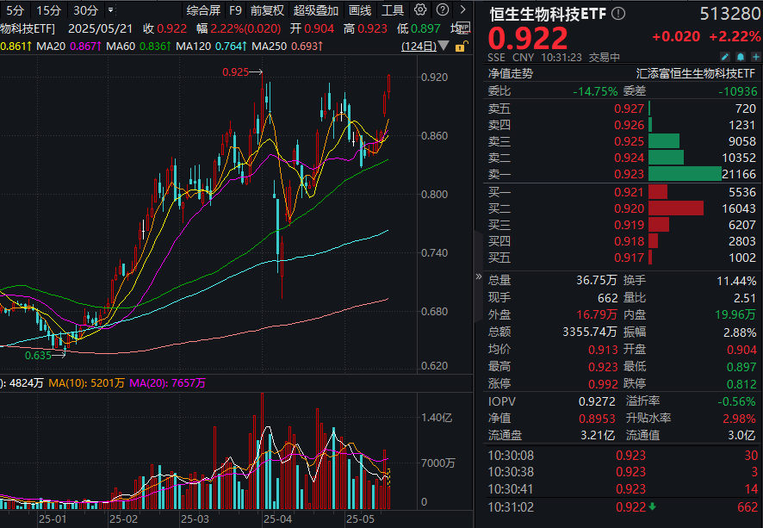
Task: Click the 画线 drawing tool button
Action: [x=360, y=11]
